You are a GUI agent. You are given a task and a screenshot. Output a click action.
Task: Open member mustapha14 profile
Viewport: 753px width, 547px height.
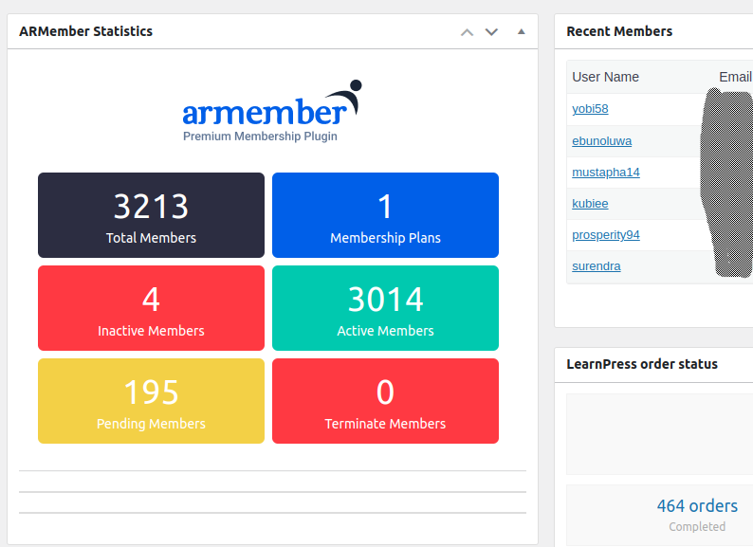click(606, 173)
